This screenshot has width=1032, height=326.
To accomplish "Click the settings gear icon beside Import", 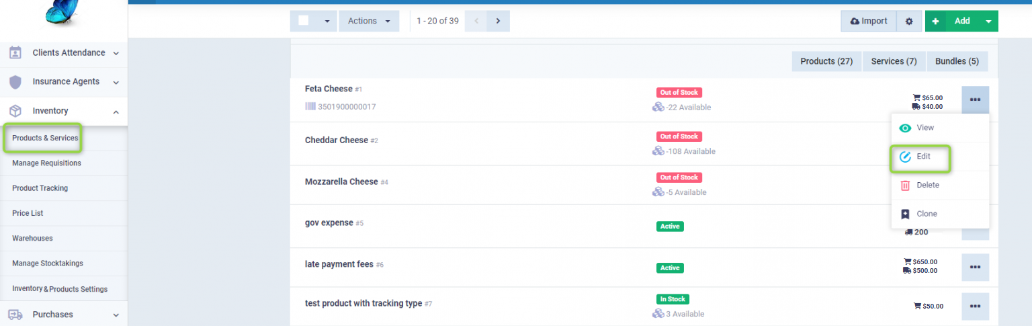I will tap(909, 22).
